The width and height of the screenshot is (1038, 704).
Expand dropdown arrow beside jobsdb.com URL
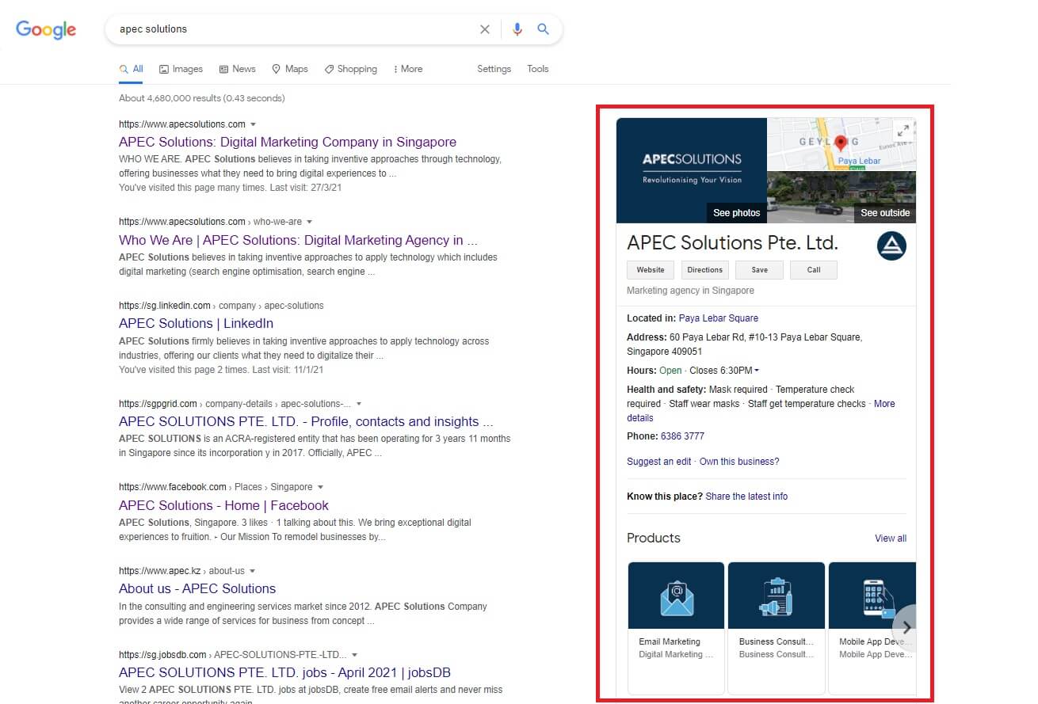coord(354,655)
